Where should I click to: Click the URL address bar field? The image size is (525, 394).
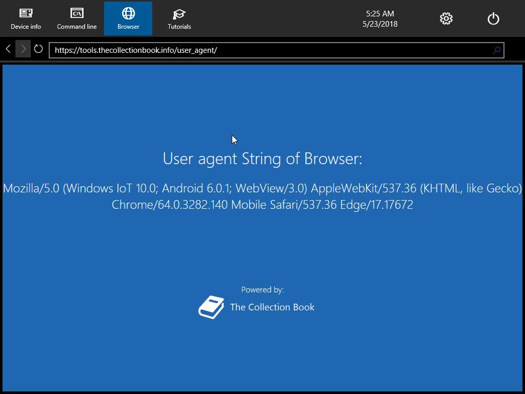276,50
